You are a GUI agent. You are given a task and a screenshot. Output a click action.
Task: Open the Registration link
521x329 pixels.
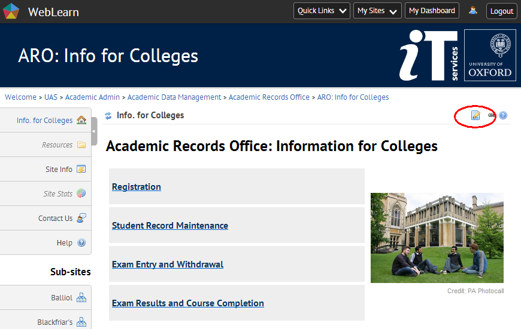tap(137, 187)
